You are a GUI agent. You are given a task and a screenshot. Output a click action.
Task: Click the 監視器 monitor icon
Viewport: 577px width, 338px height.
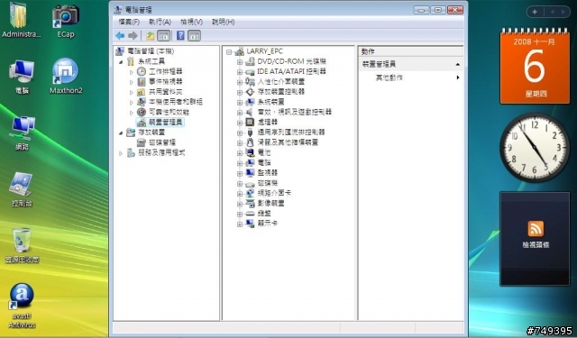coord(250,172)
